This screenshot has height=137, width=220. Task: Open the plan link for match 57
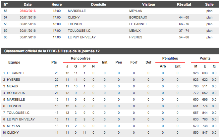209,17
